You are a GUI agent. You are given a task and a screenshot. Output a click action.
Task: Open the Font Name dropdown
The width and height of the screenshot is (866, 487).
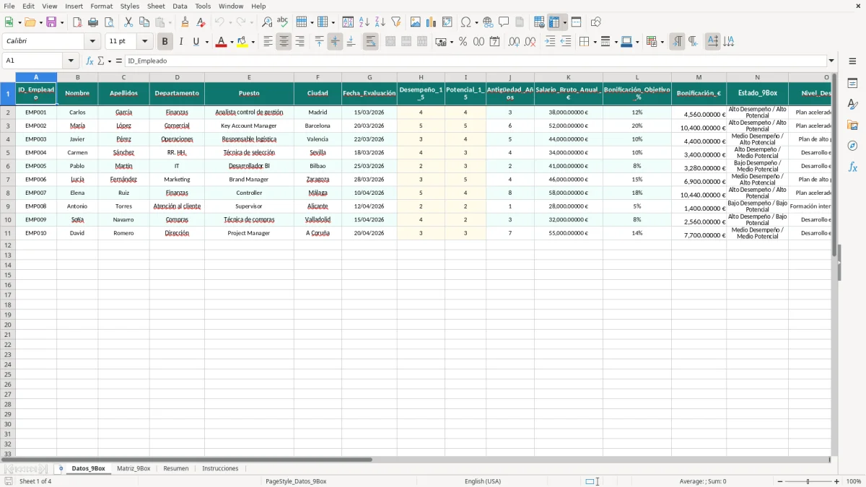click(92, 42)
